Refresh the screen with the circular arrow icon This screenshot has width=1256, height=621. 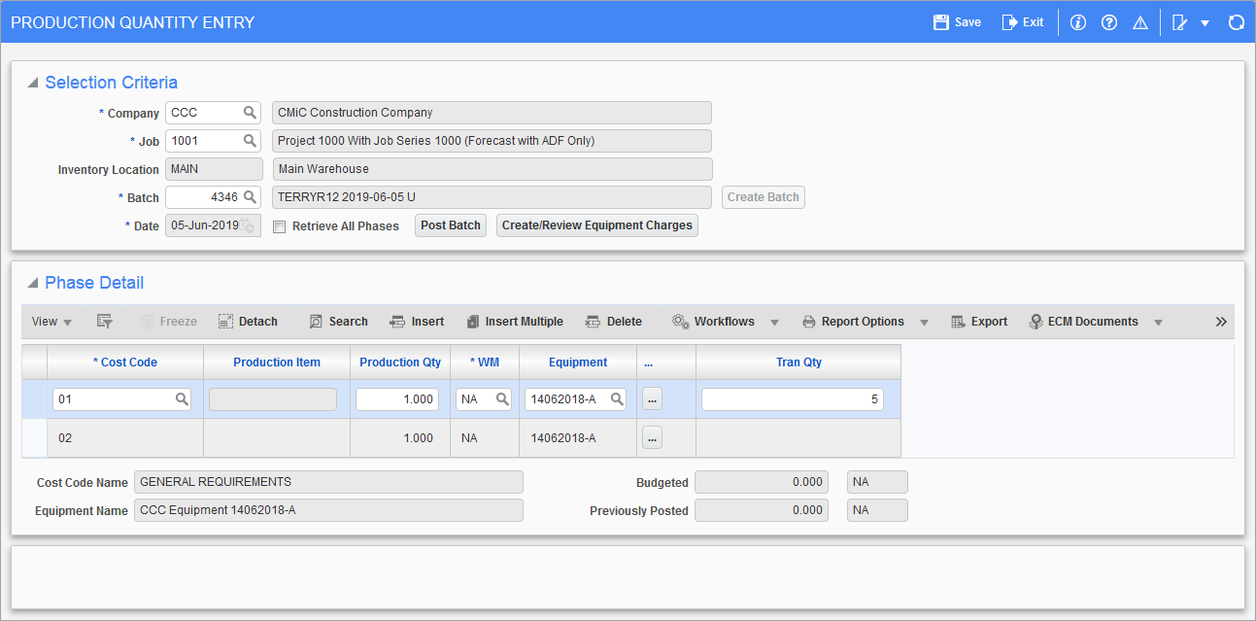point(1236,21)
